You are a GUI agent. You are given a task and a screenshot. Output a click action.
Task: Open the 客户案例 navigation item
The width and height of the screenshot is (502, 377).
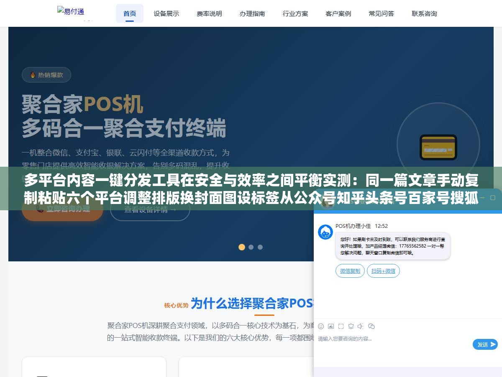(x=338, y=13)
